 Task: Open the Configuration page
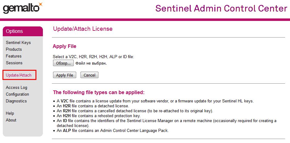click(17, 94)
